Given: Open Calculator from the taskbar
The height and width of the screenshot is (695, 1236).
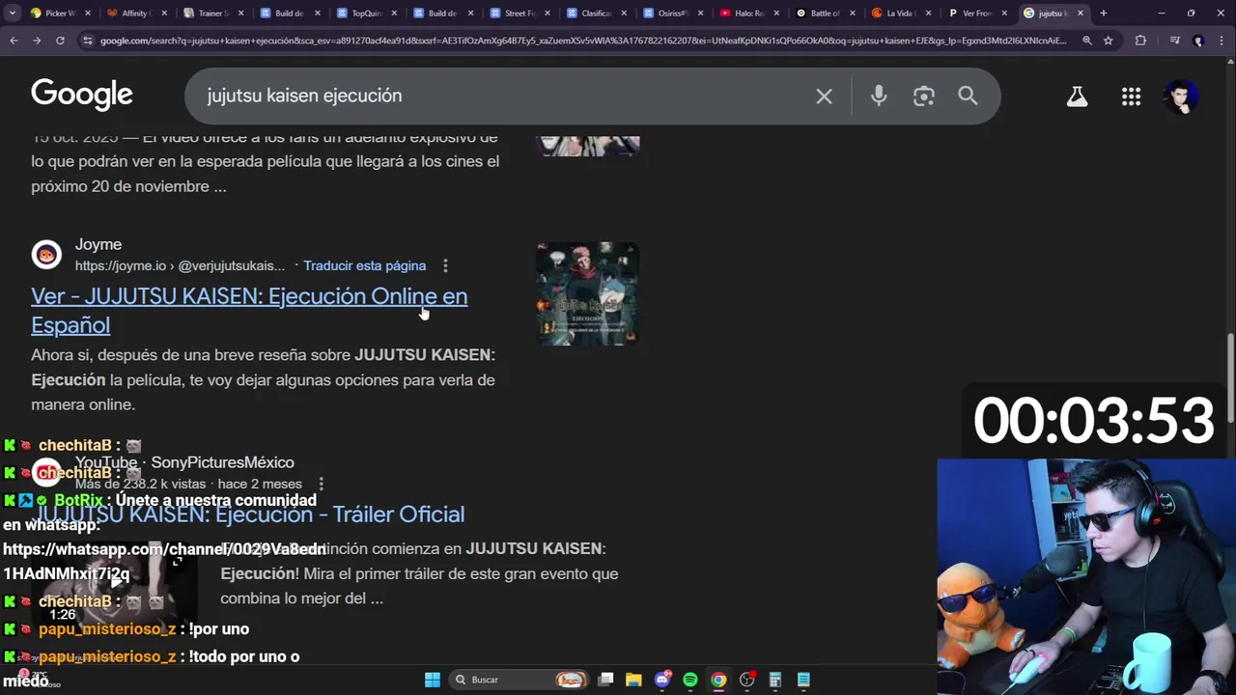Looking at the screenshot, I should (x=774, y=680).
